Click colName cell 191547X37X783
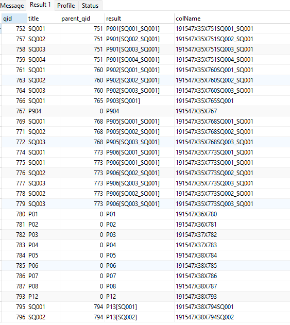290x325 pixels. point(232,245)
